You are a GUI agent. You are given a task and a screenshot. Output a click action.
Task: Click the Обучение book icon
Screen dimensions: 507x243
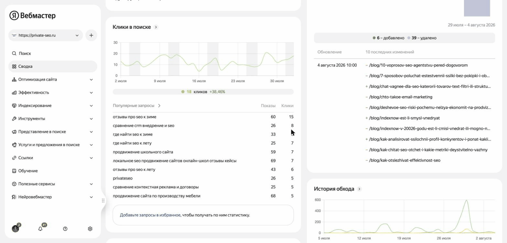[14, 171]
